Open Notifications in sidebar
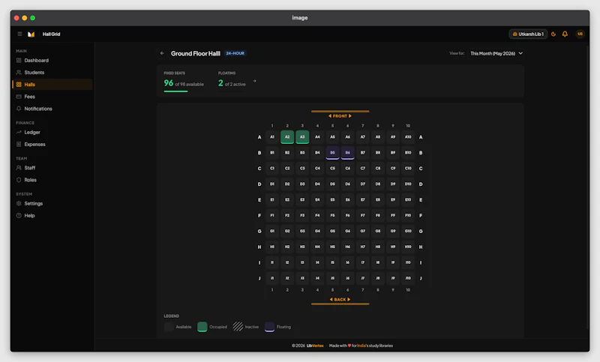Image resolution: width=600 pixels, height=362 pixels. pos(52,109)
